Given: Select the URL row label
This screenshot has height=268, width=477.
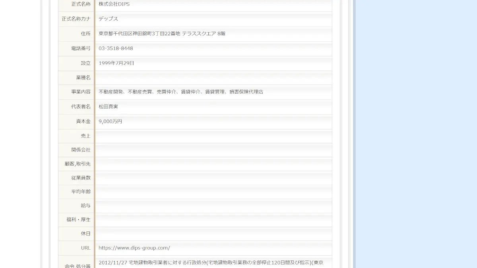Looking at the screenshot, I should [85, 248].
